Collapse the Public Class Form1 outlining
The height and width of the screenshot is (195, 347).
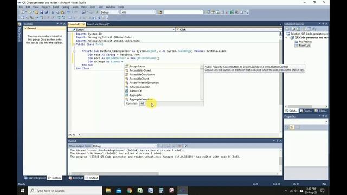tap(74, 44)
